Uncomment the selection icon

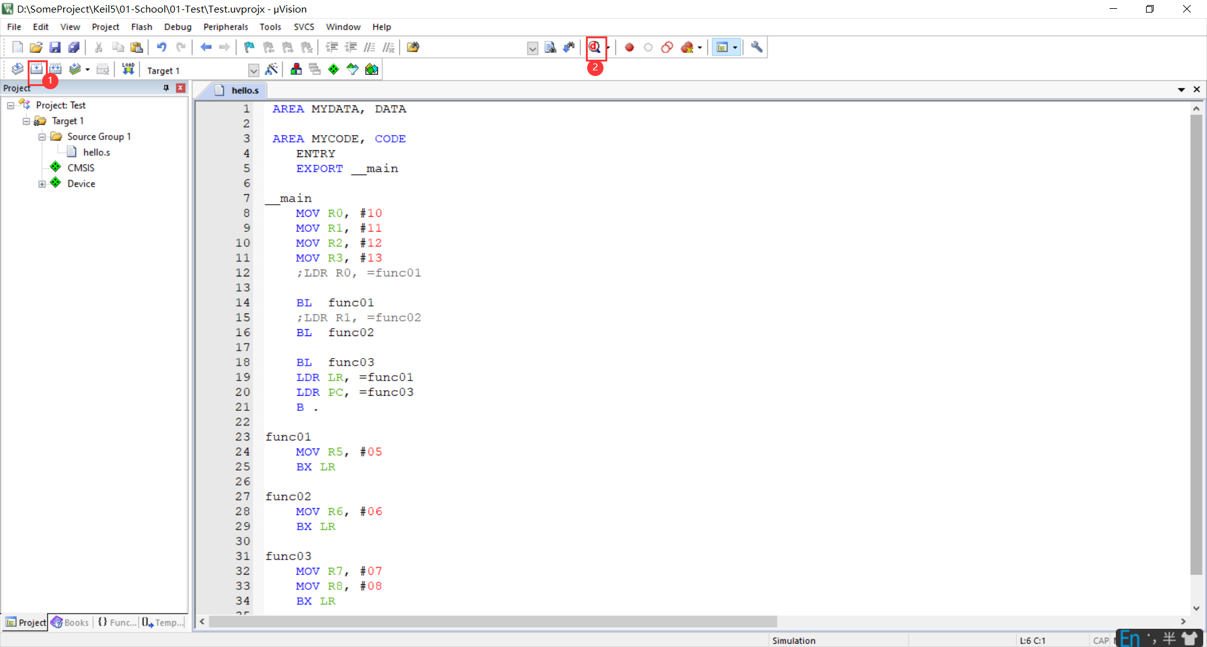pos(389,47)
